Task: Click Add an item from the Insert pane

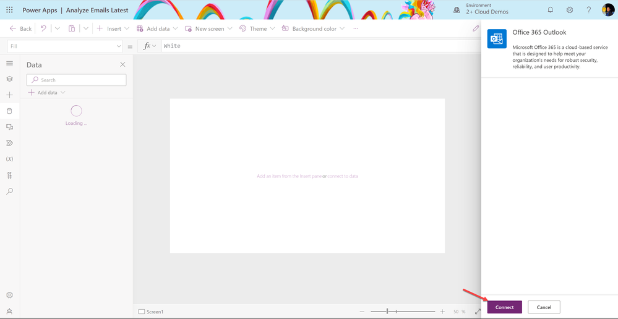Action: tap(290, 176)
